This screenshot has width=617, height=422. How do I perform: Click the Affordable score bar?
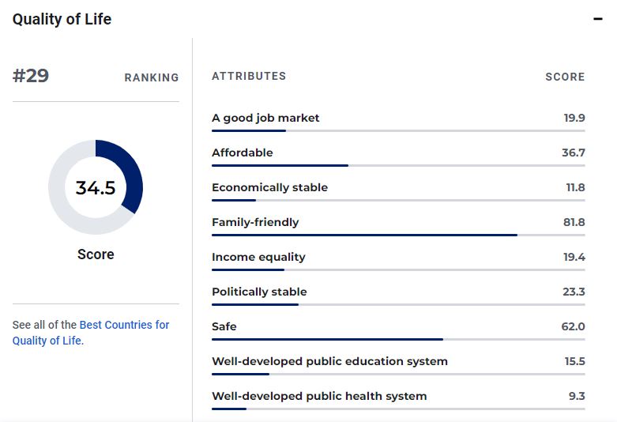[398, 166]
